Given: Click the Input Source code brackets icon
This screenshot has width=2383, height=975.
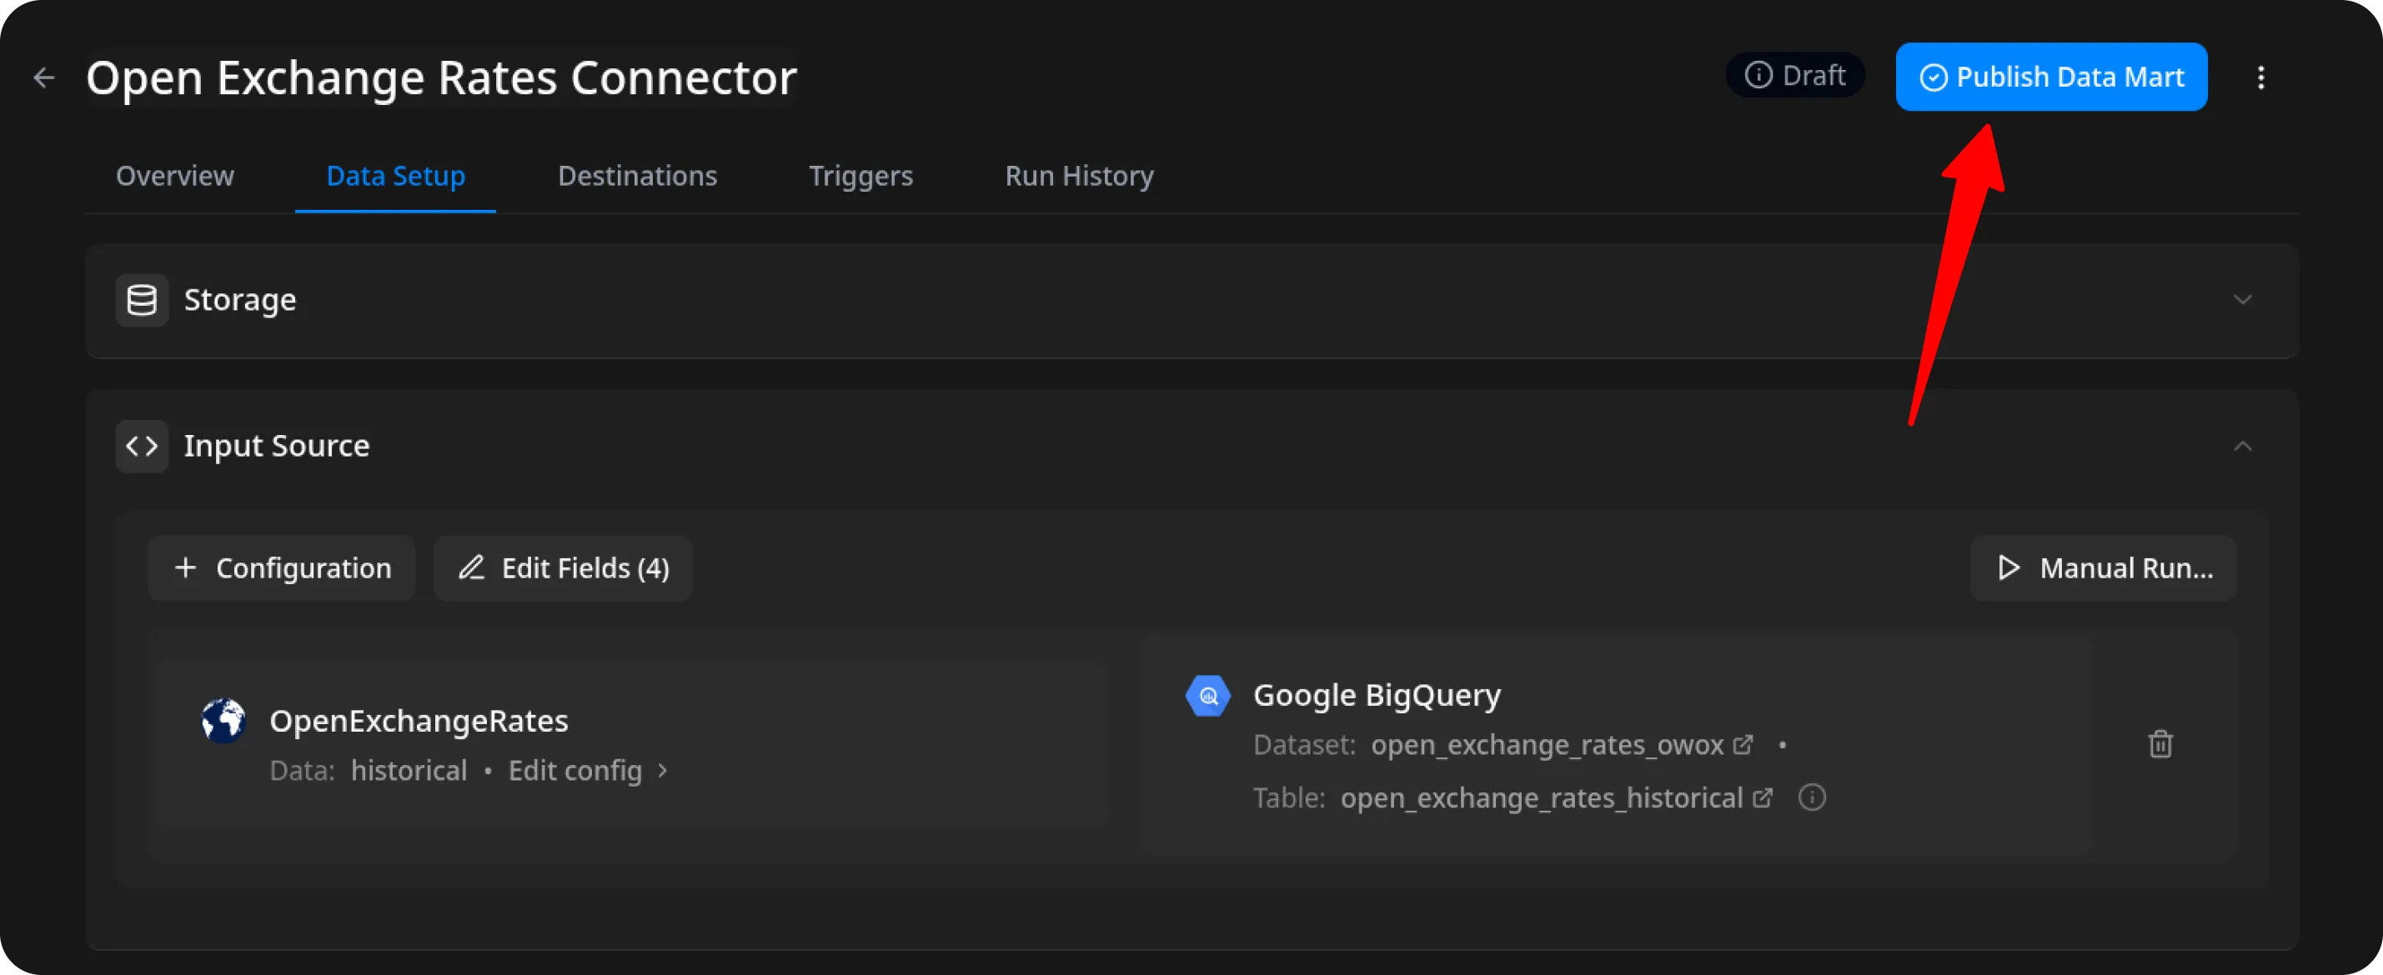Looking at the screenshot, I should coord(142,447).
